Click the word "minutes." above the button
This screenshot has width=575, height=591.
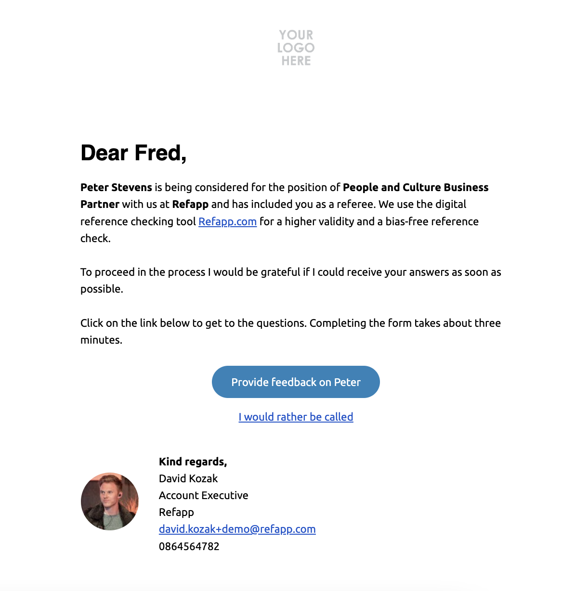(x=101, y=340)
